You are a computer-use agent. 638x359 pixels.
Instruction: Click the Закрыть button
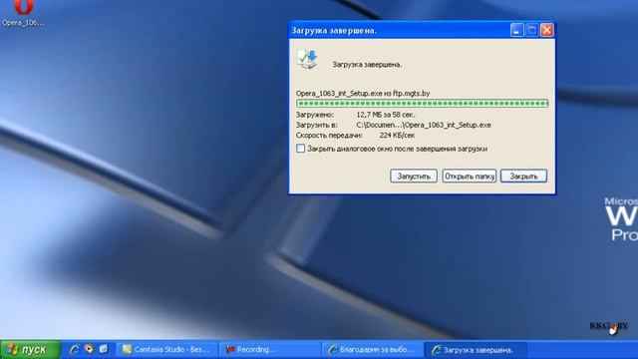click(523, 177)
